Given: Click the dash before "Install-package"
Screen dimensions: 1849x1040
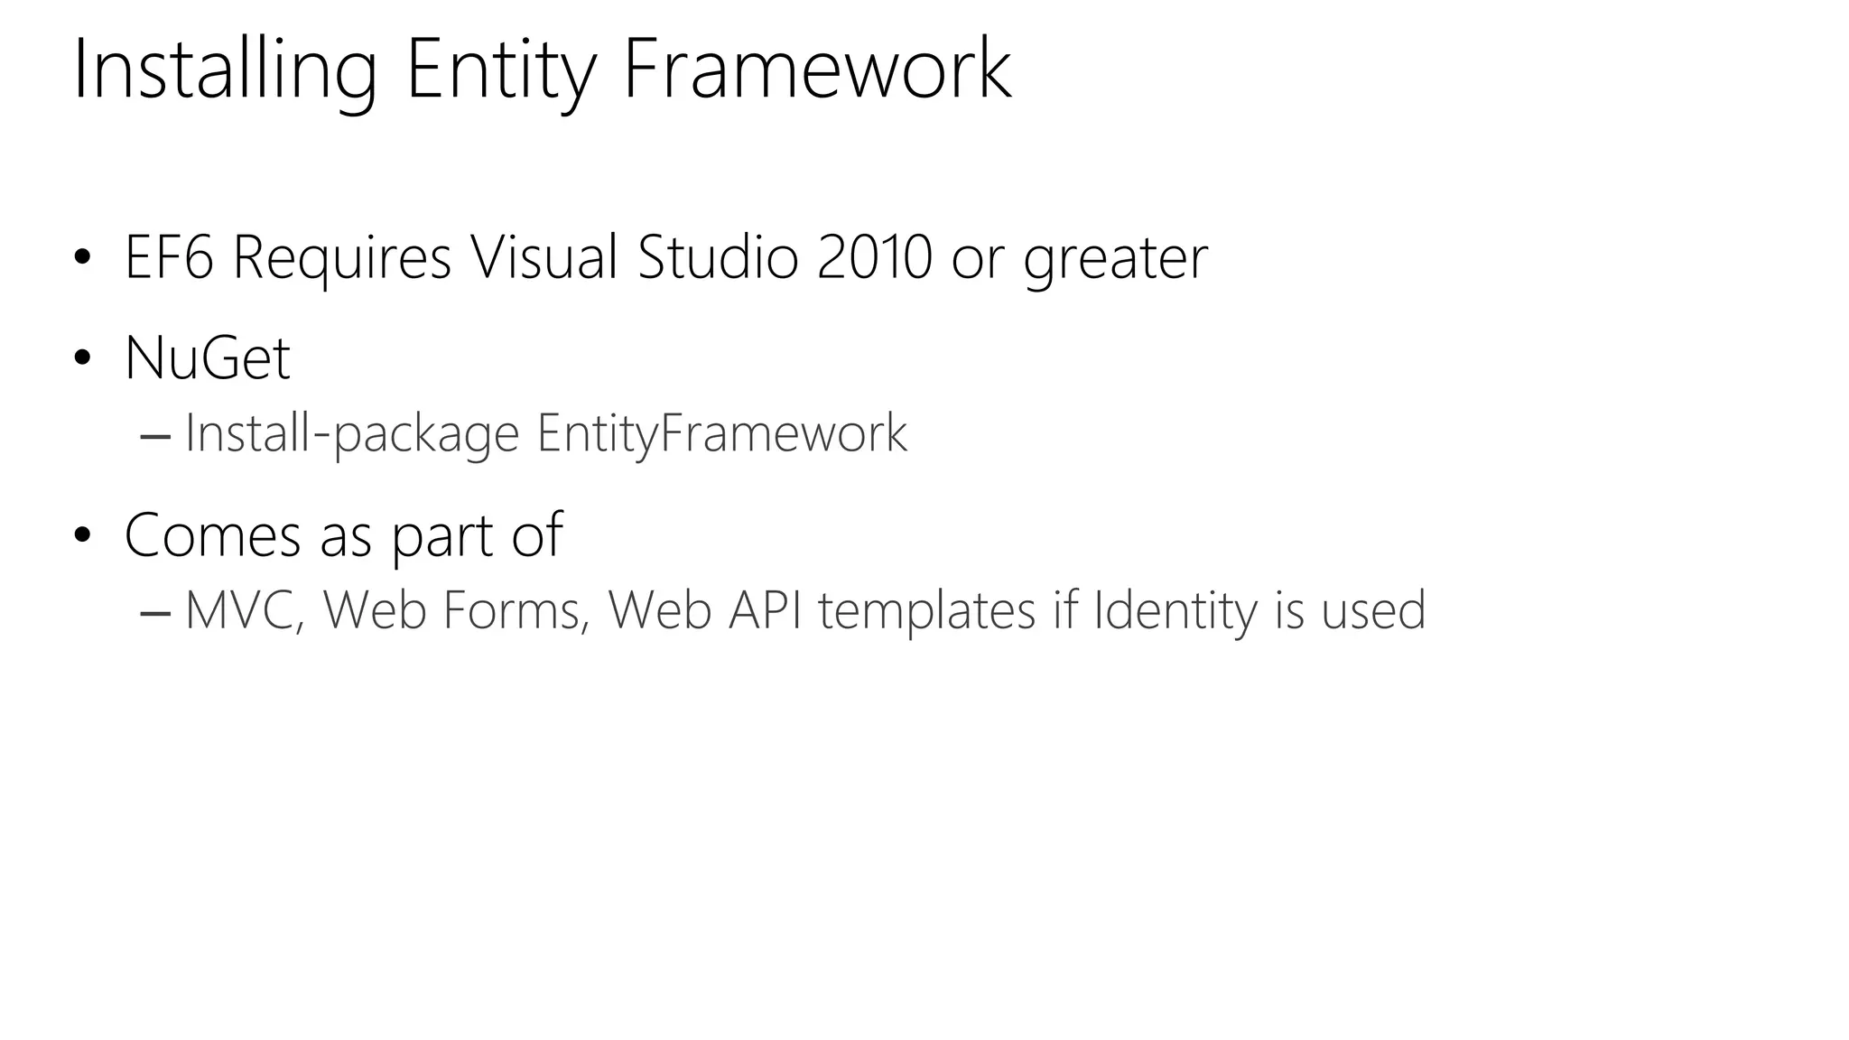Looking at the screenshot, I should [x=156, y=437].
